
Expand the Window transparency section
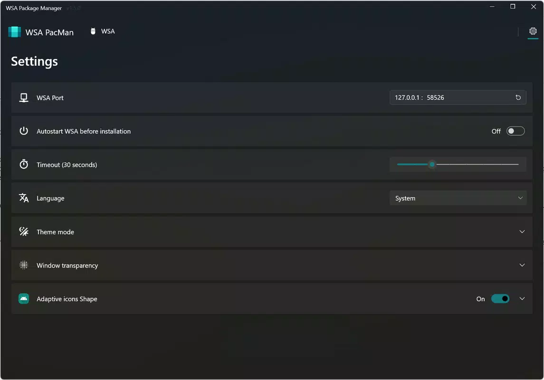pyautogui.click(x=522, y=265)
